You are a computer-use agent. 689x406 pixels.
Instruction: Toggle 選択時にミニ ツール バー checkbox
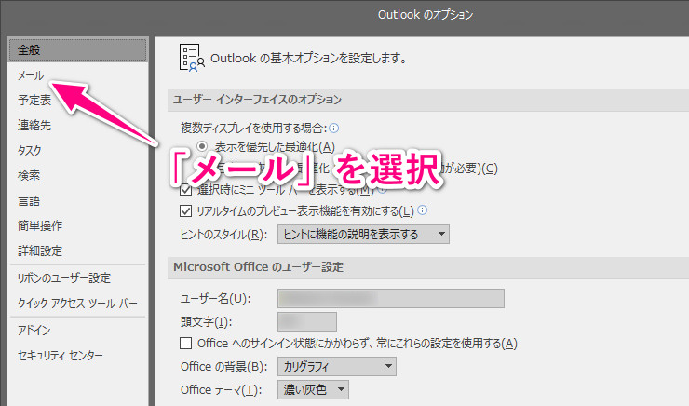click(x=186, y=190)
